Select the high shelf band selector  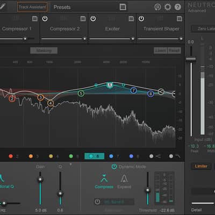tap(155, 156)
